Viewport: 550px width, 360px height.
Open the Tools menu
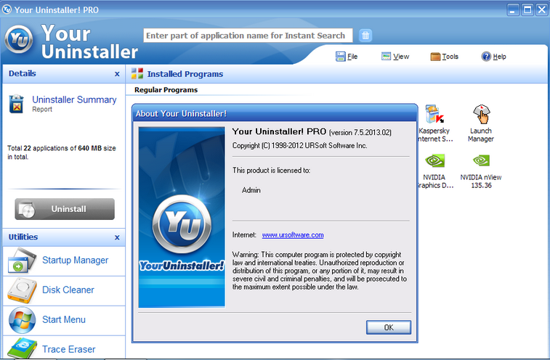[445, 57]
